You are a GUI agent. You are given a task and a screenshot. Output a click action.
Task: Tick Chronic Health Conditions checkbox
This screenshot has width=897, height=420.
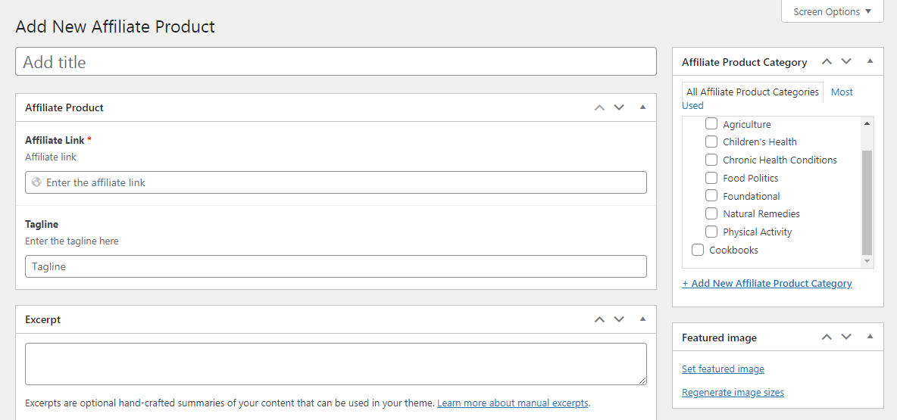coord(711,160)
